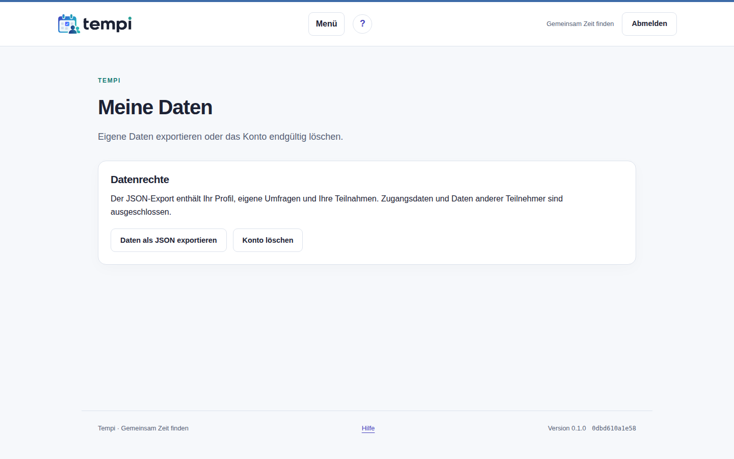Screen dimensions: 734x459
Task: Click the word ausgeschlossen in the card text
Action: (x=140, y=212)
